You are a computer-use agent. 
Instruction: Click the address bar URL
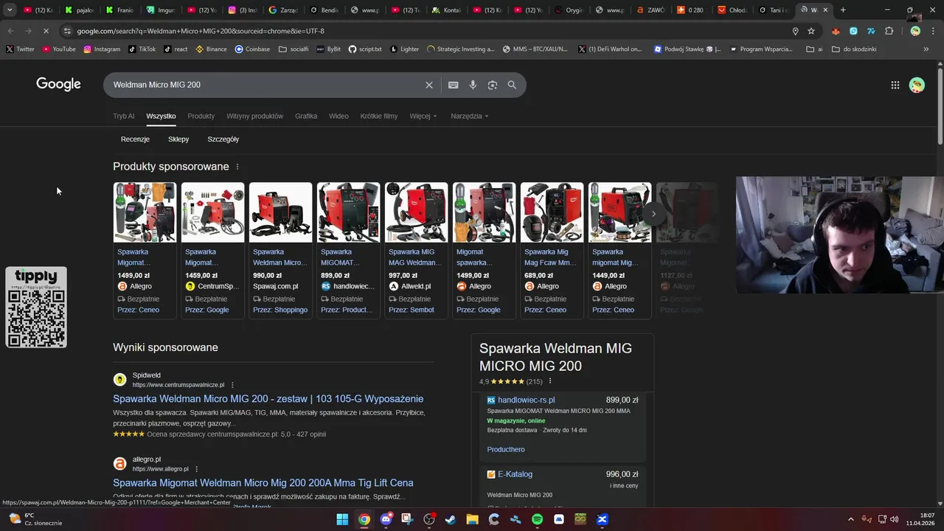point(201,31)
